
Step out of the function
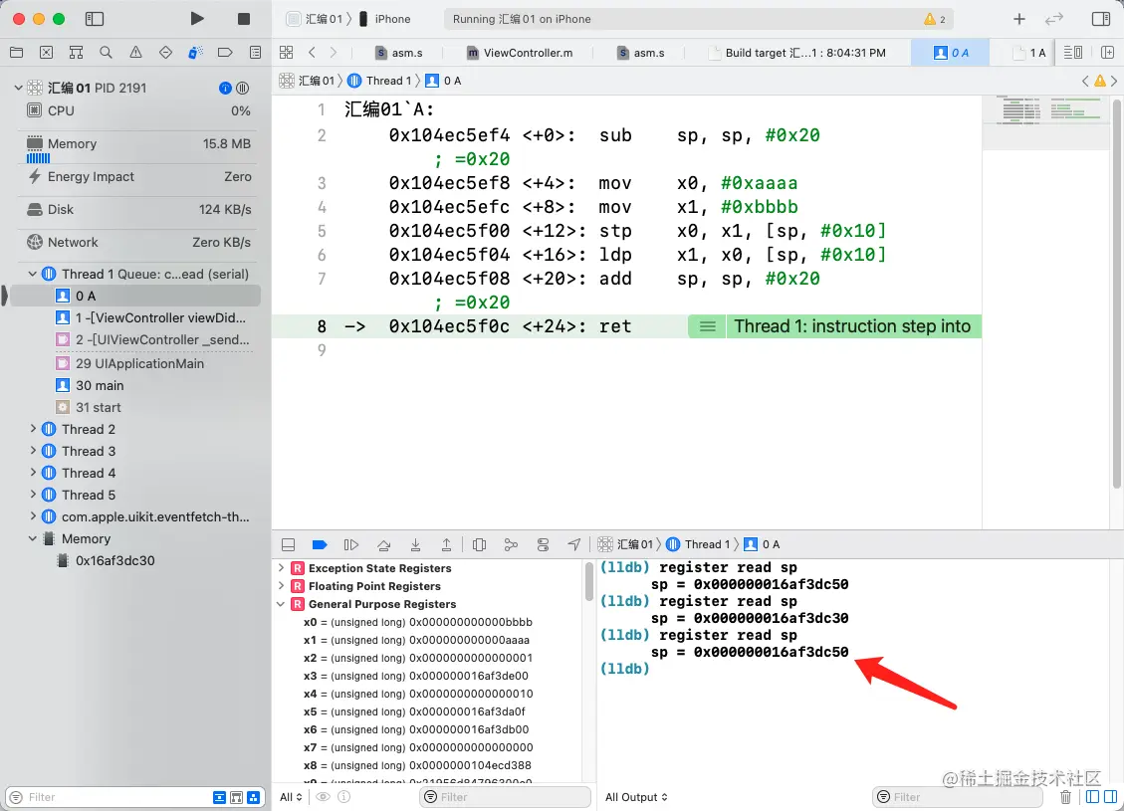pos(447,545)
